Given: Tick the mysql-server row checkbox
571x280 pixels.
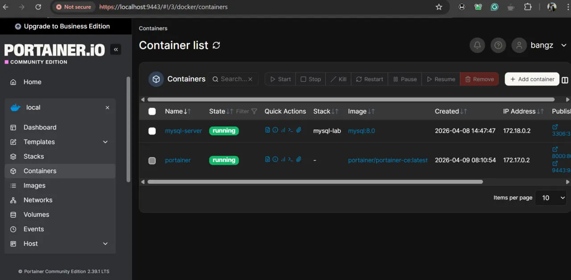Looking at the screenshot, I should pos(152,131).
